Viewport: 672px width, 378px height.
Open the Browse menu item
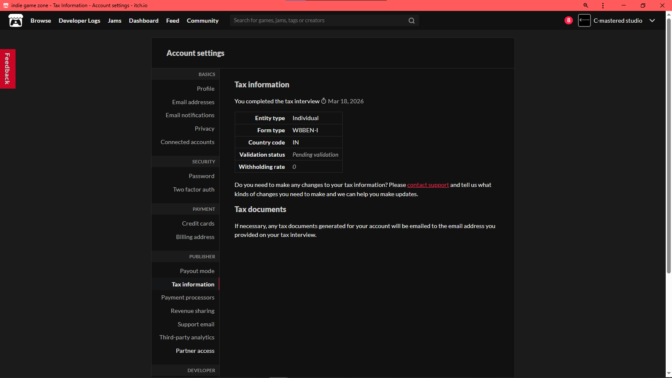tap(41, 21)
